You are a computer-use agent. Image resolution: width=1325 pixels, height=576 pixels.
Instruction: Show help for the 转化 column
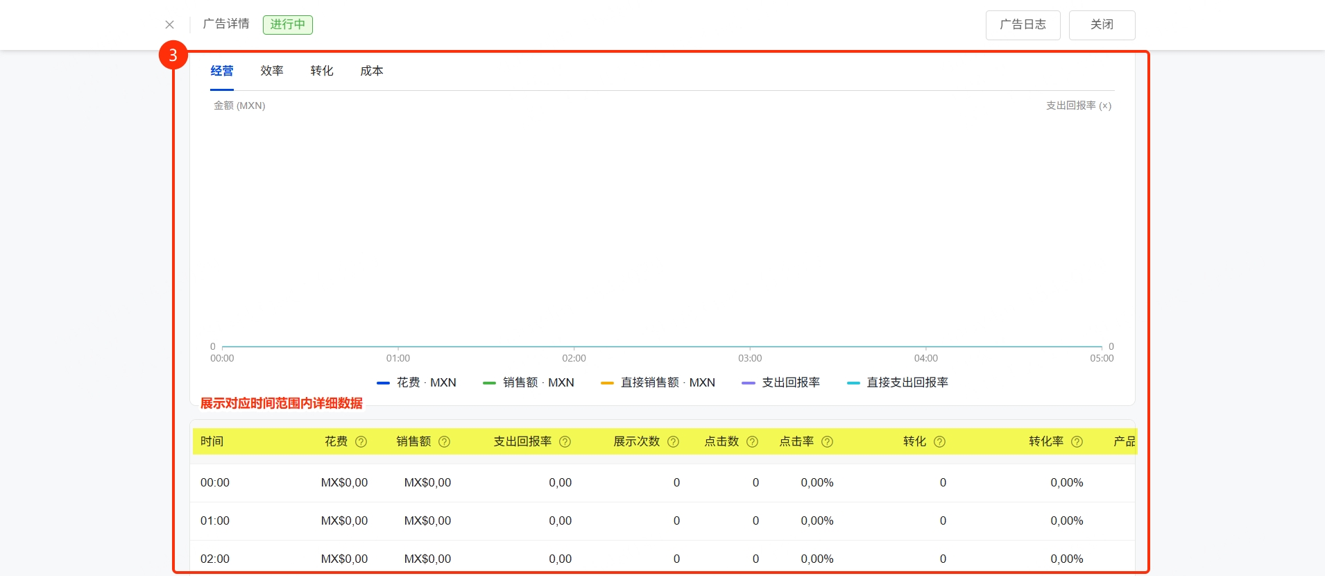[x=939, y=441]
